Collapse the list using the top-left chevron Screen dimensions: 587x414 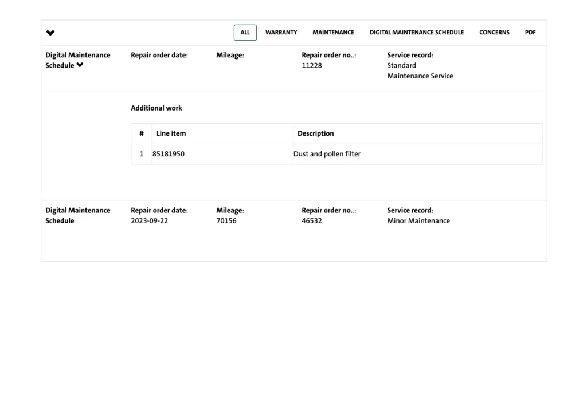point(50,33)
